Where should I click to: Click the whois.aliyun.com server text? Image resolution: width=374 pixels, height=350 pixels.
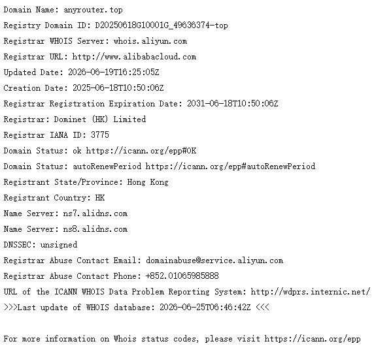tap(150, 41)
